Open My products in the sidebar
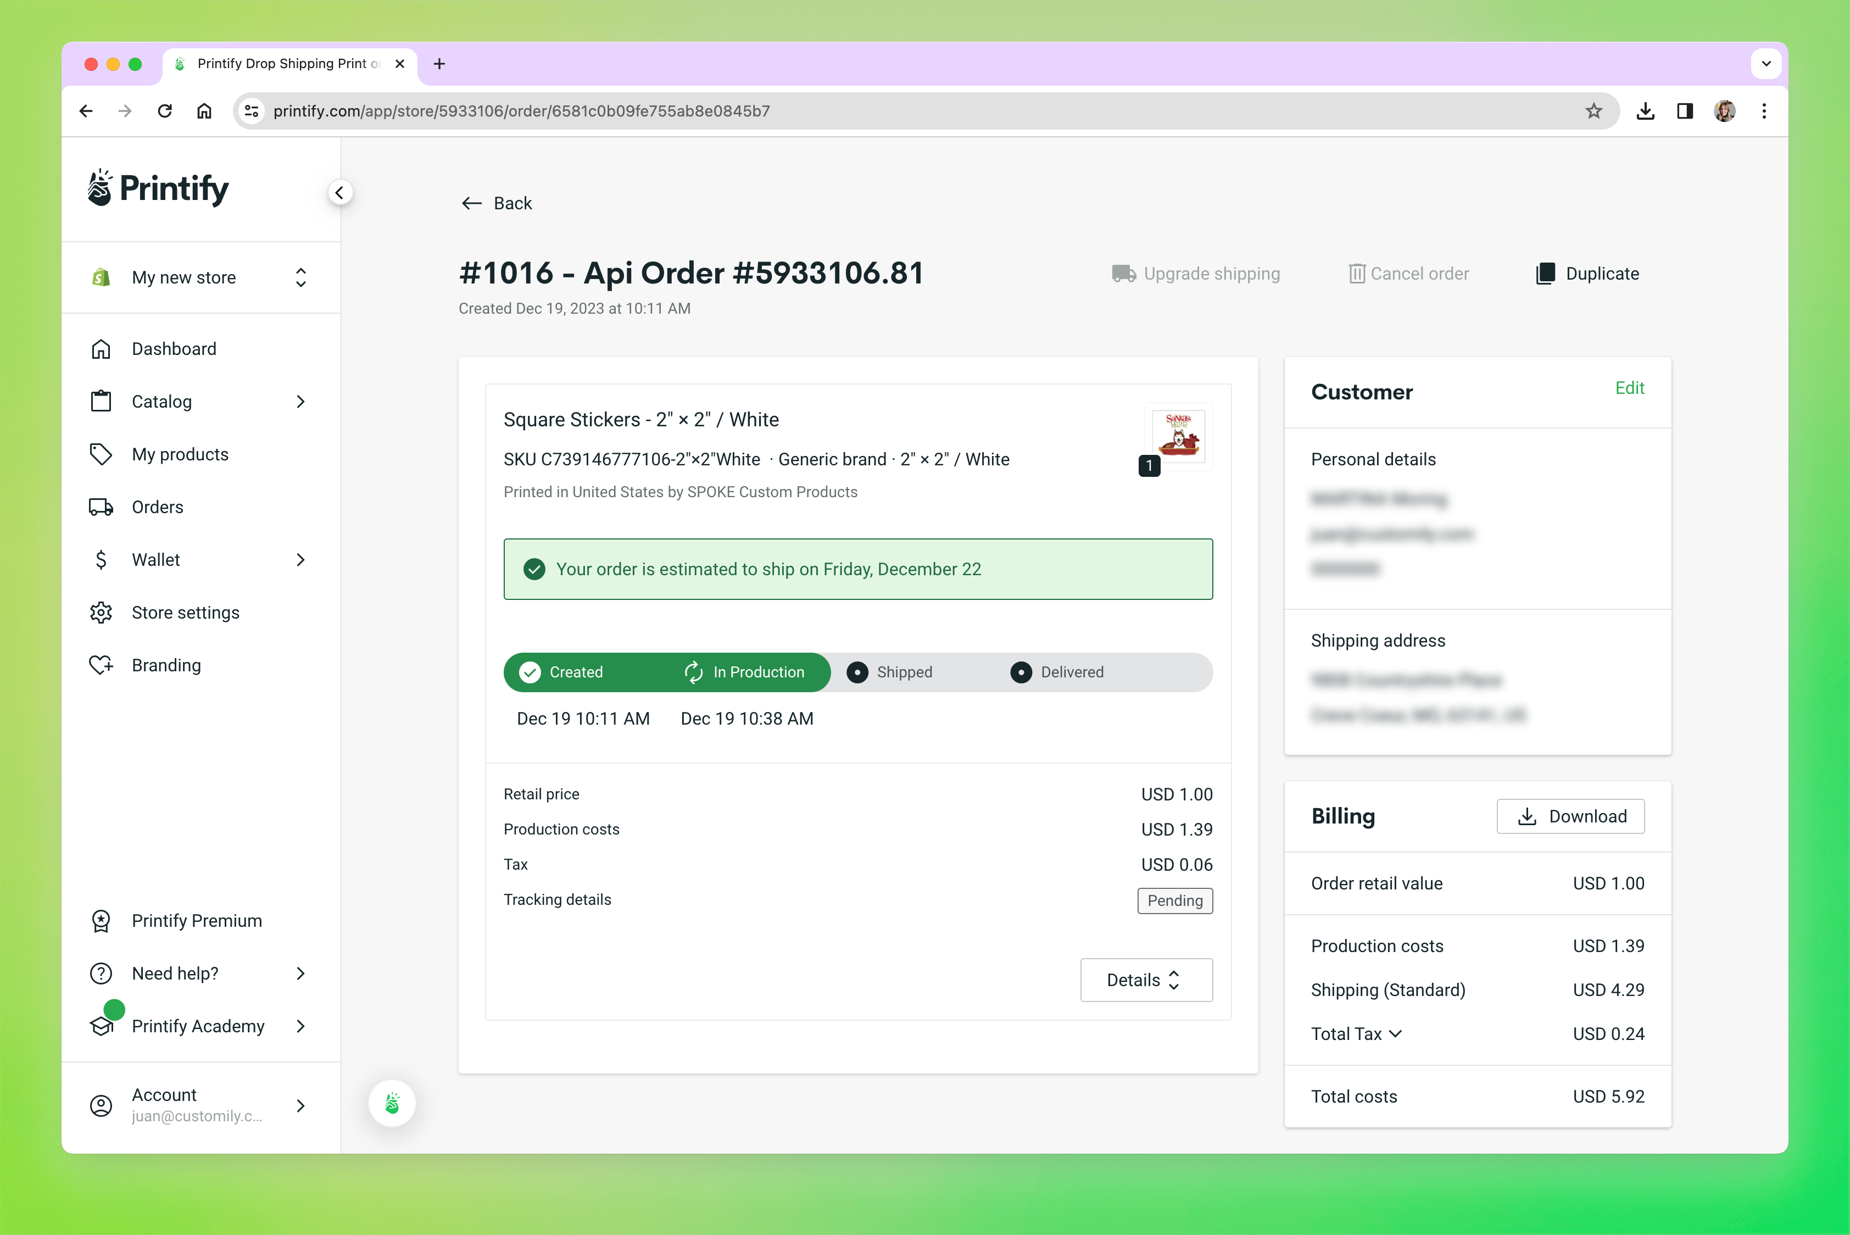The image size is (1850, 1235). pos(180,454)
